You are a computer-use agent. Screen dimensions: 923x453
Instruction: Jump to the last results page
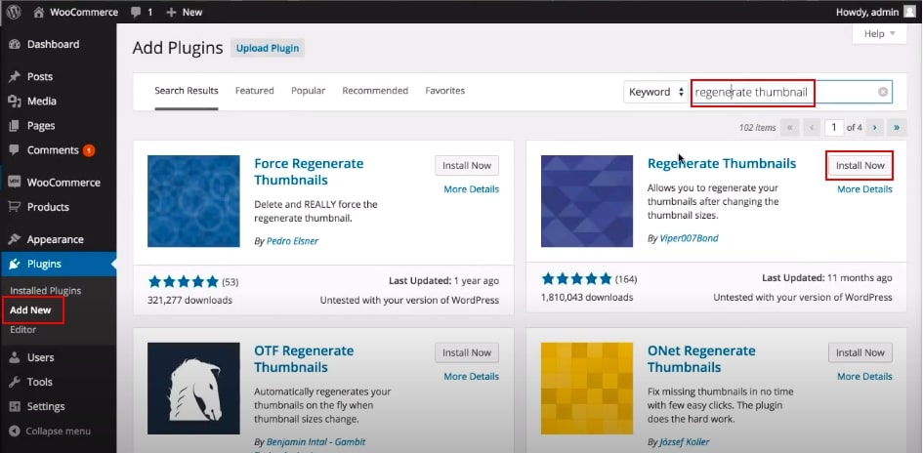tap(897, 127)
